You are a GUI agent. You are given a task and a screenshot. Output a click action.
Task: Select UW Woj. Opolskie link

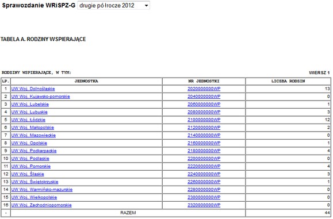tap(29, 143)
